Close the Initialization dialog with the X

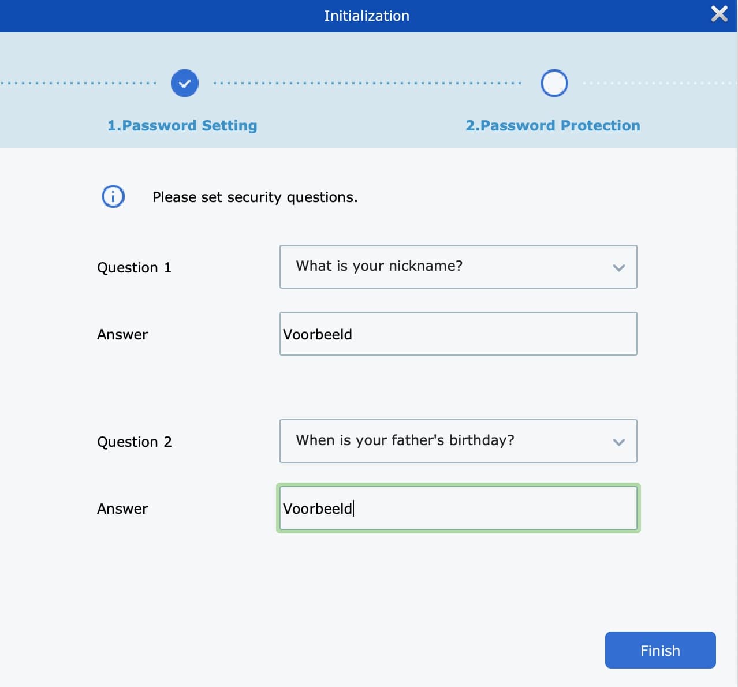click(x=719, y=14)
